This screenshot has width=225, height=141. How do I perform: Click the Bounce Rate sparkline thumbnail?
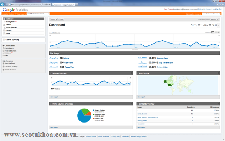tap(142, 58)
